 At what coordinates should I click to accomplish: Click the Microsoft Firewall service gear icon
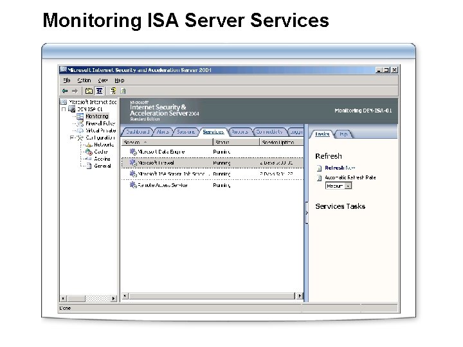133,163
